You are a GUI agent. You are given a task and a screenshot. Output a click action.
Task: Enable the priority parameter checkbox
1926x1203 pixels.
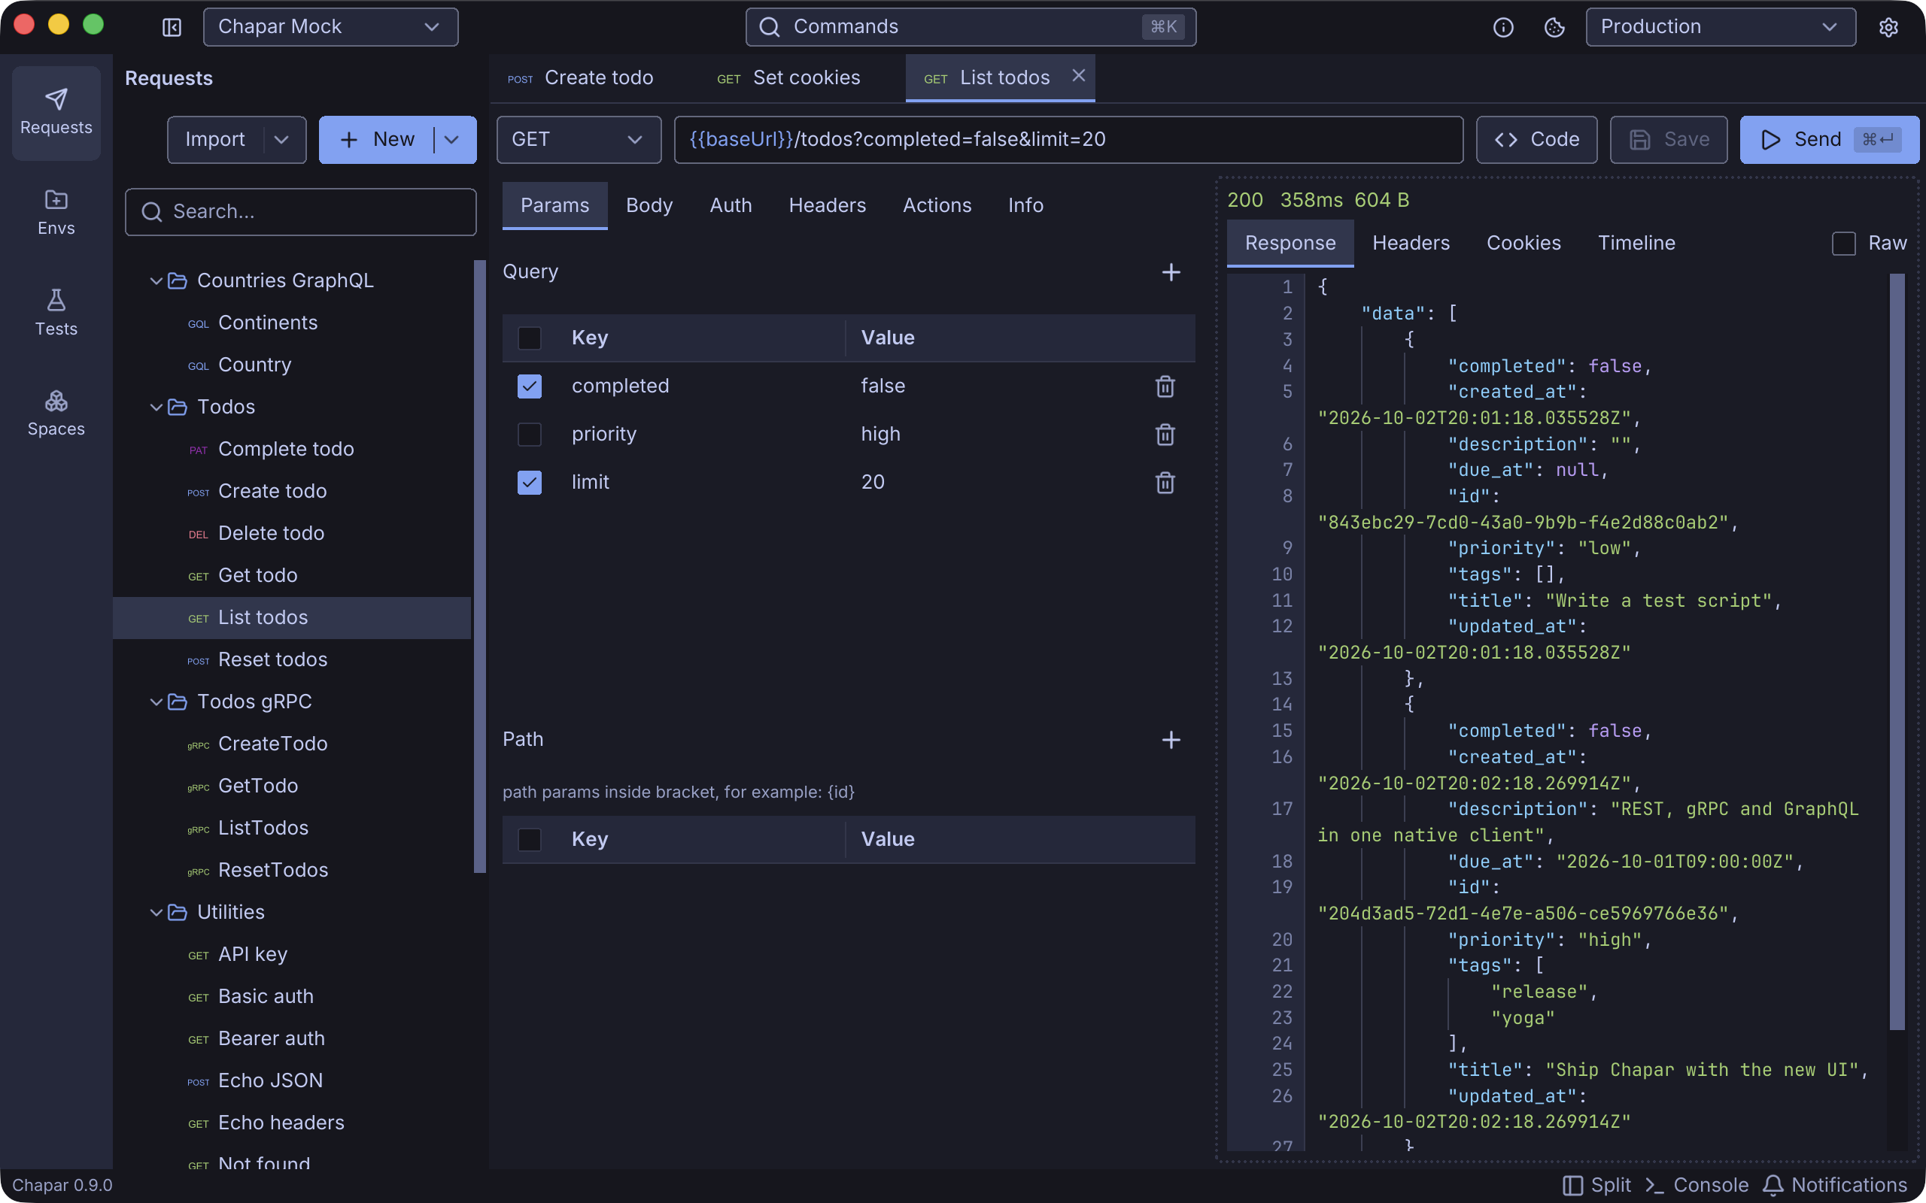coord(529,435)
